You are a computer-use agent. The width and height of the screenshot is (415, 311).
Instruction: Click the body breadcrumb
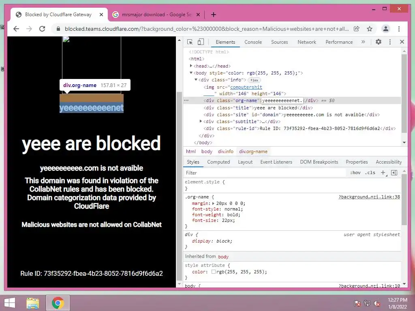[207, 151]
